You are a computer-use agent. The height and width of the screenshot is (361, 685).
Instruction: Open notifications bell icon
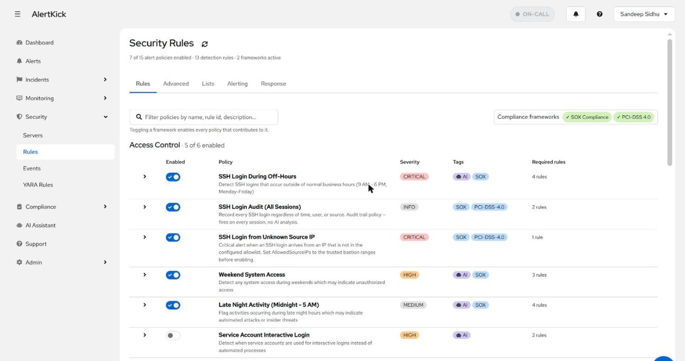[x=576, y=14]
